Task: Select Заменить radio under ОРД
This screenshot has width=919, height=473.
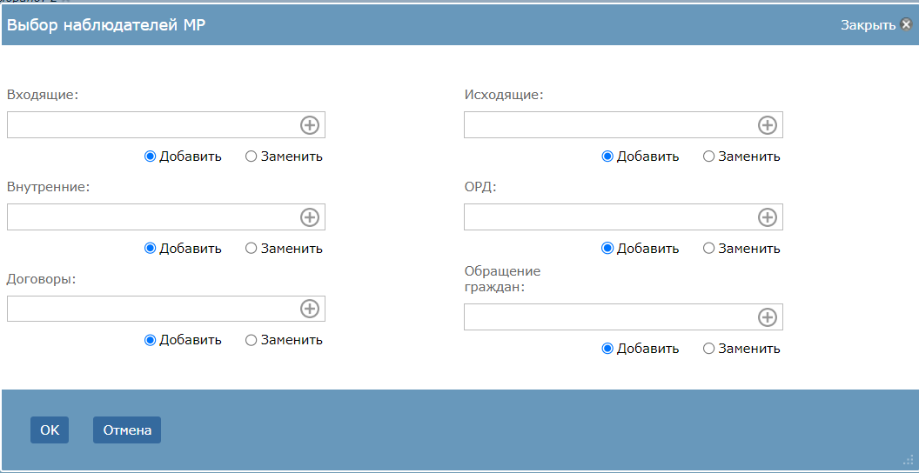Action: tap(708, 249)
